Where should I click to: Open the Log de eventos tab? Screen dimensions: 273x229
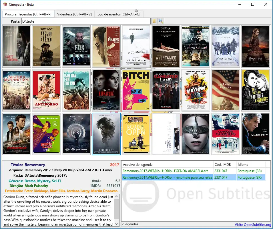tap(119, 14)
